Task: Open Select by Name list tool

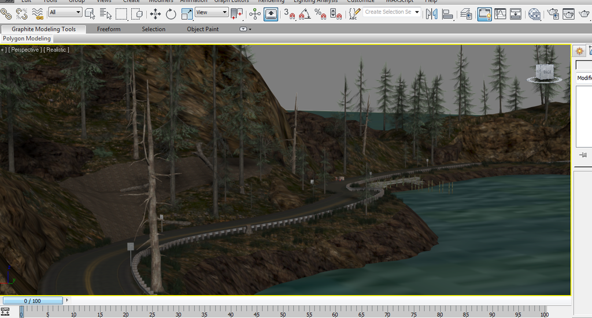Action: pyautogui.click(x=105, y=13)
